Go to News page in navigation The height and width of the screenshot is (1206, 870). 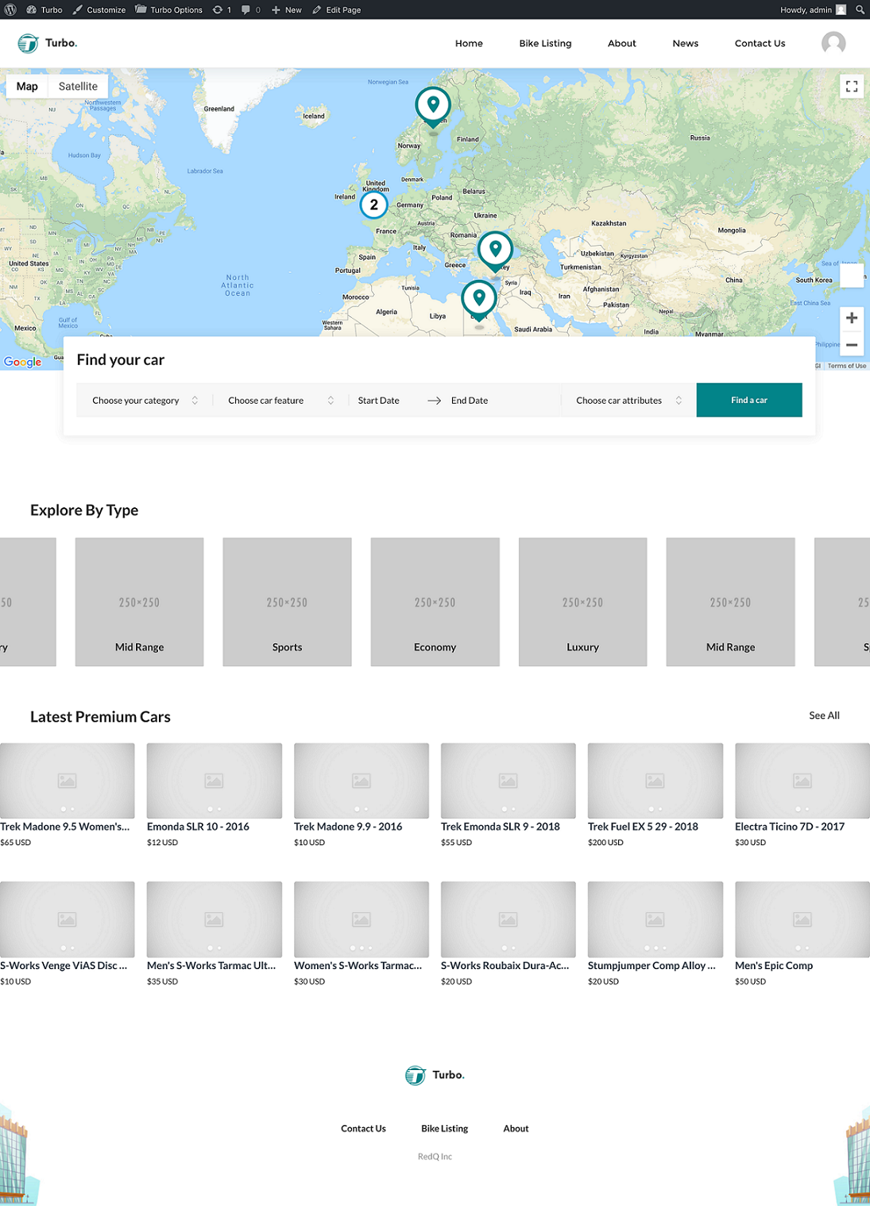click(x=685, y=44)
